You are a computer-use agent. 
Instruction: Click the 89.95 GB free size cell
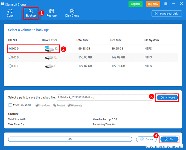point(117,49)
